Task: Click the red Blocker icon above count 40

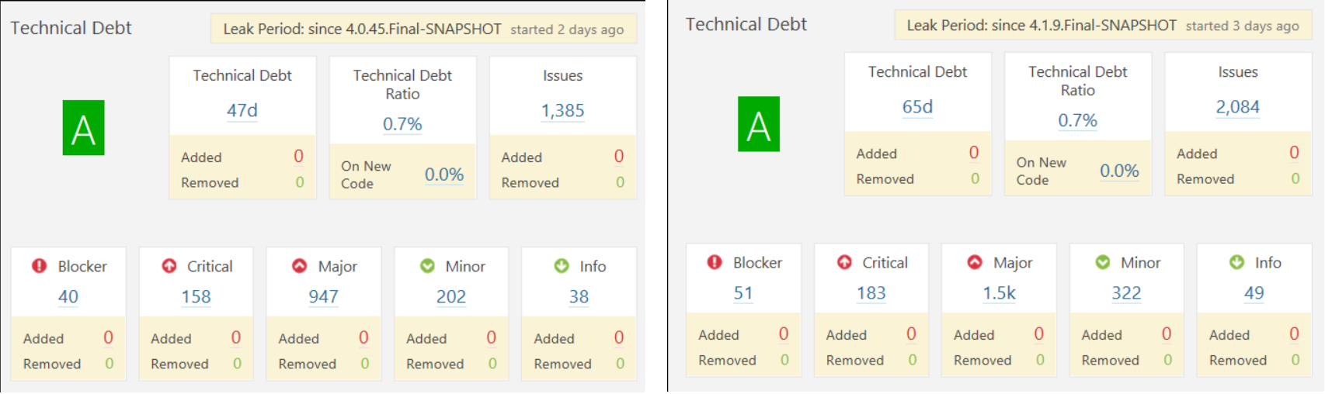Action: point(39,266)
